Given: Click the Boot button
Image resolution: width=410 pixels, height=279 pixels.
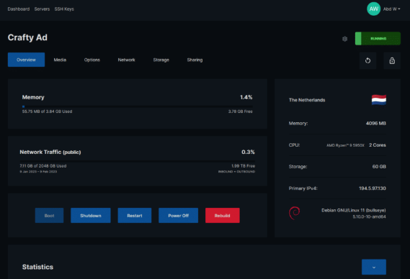Looking at the screenshot, I should [x=49, y=216].
